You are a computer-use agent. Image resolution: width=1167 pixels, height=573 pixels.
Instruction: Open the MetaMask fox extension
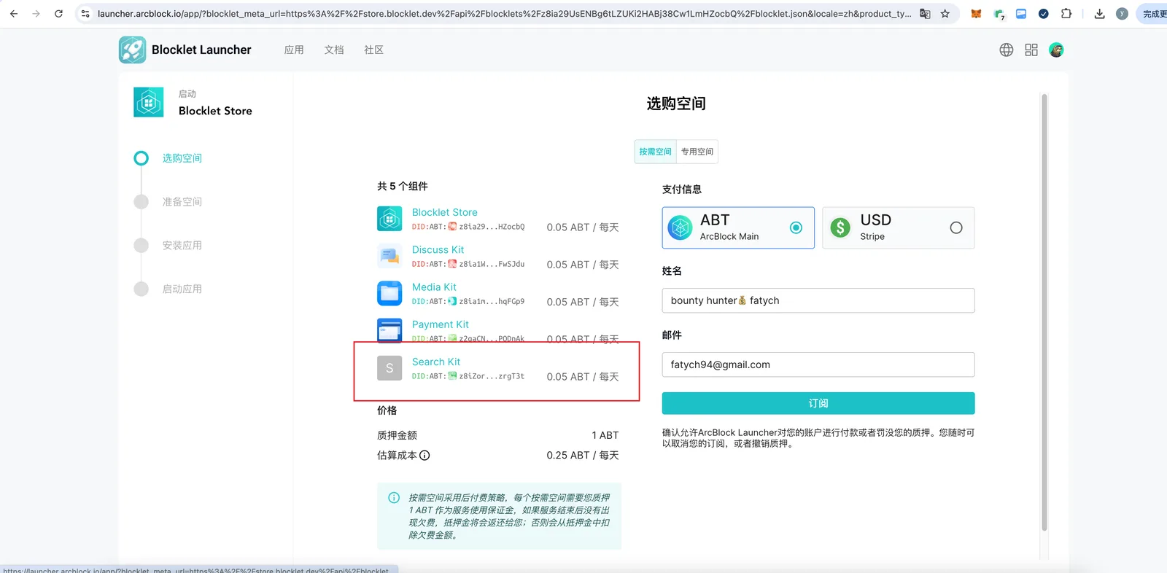(x=976, y=14)
